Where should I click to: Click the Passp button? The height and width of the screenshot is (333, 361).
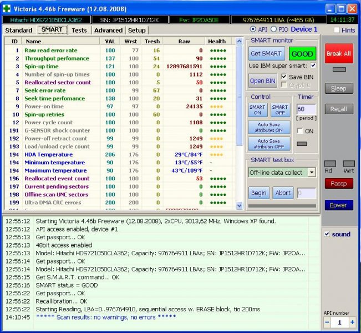(x=338, y=183)
